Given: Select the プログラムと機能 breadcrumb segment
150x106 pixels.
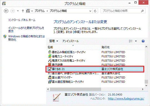Looking at the screenshot, I should (58, 11).
